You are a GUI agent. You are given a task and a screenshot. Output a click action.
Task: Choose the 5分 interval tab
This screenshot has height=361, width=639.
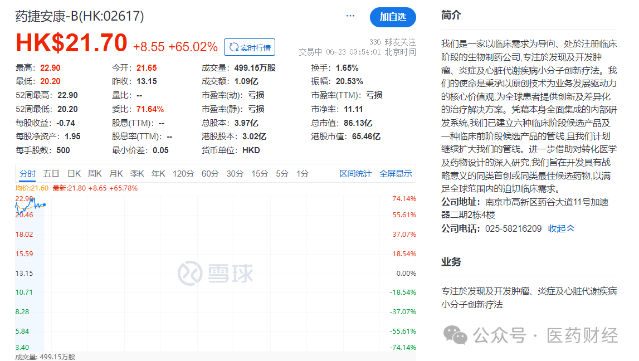[x=282, y=174]
